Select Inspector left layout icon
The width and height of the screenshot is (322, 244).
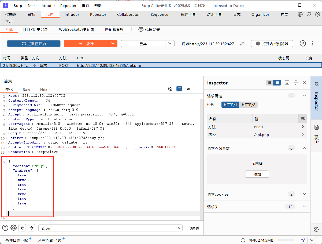(x=269, y=83)
